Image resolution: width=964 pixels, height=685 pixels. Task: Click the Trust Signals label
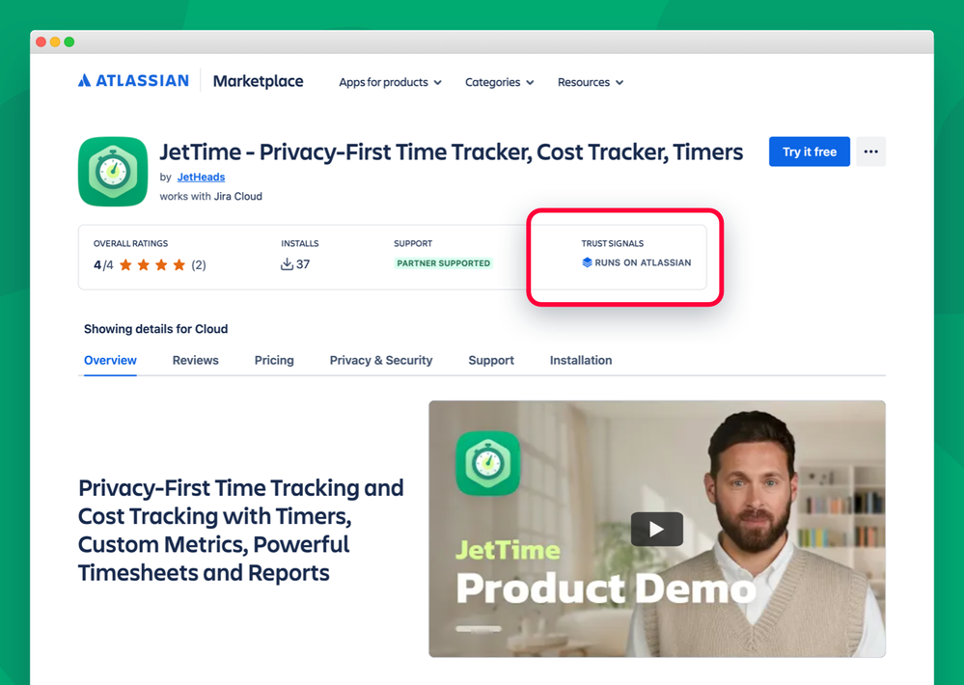tap(613, 243)
